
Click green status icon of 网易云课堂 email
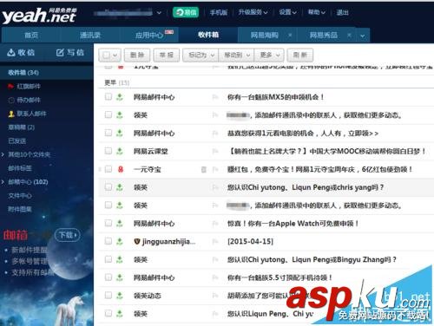pos(120,151)
